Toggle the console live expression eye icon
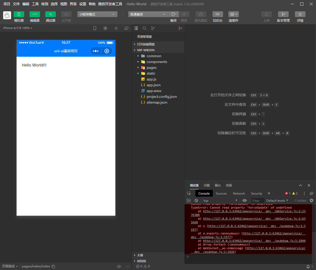This screenshot has width=316, height=270. pyautogui.click(x=245, y=200)
